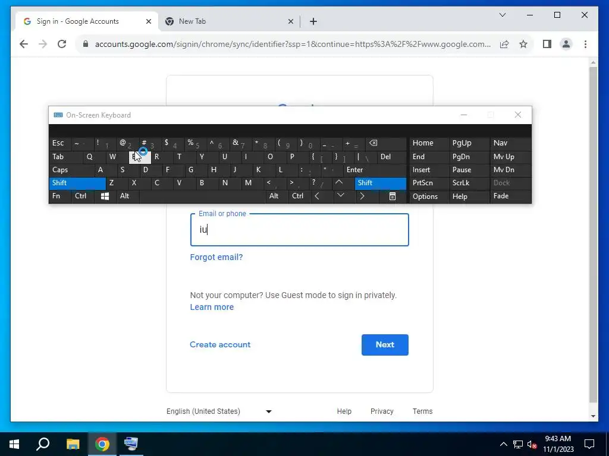Click inside the Email or phone field
609x456 pixels.
[x=300, y=230]
